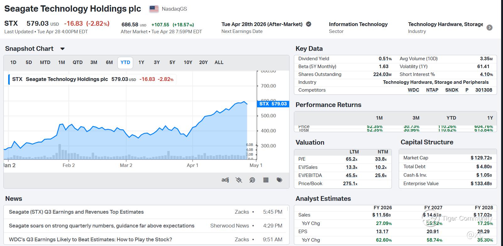
Task: Click the News panel scrollbar
Action: click(x=287, y=210)
